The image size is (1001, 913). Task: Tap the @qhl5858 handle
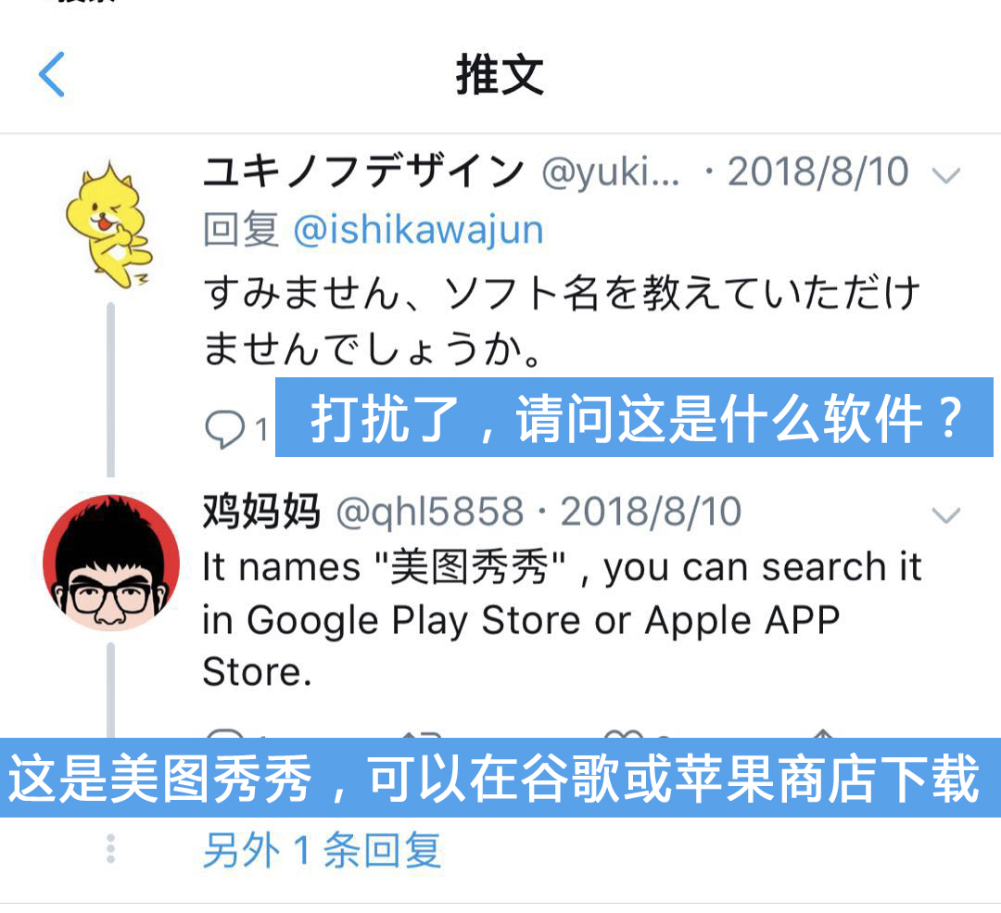tap(430, 512)
